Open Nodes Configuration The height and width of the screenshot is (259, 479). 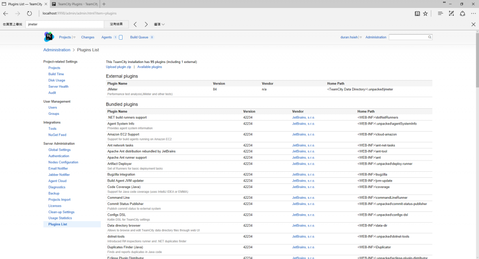pyautogui.click(x=63, y=162)
